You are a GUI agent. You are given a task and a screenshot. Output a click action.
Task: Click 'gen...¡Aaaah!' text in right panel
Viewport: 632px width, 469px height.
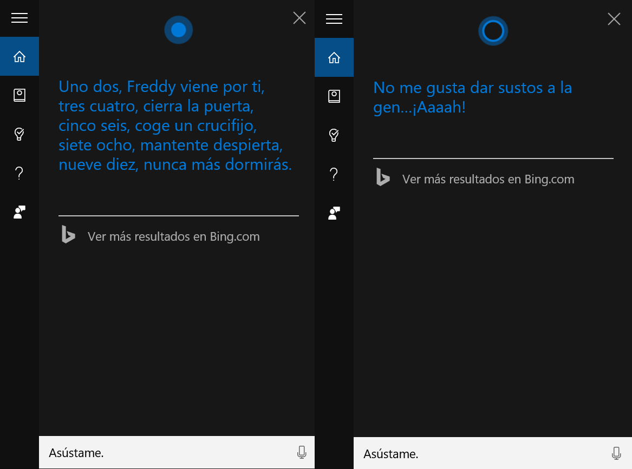[x=420, y=108]
